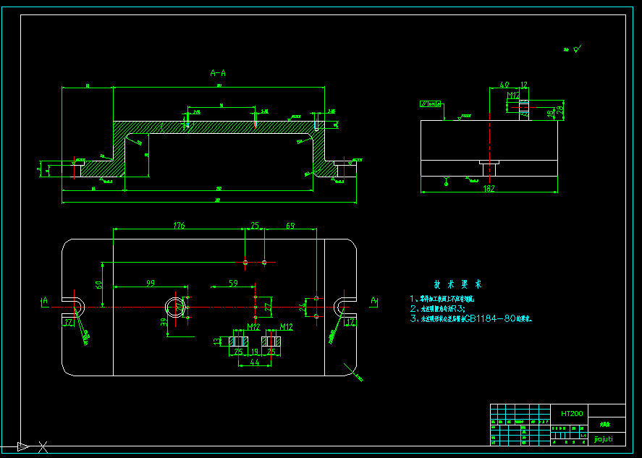Click the 17 dimension at left slot
The height and width of the screenshot is (458, 642).
[68, 323]
